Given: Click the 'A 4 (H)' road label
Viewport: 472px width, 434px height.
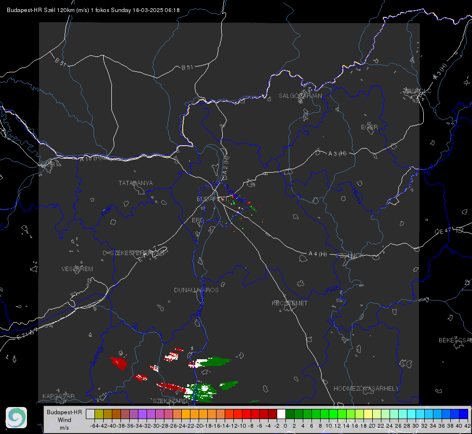Looking at the screenshot, I should [x=318, y=254].
